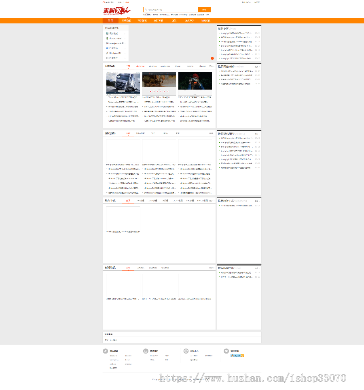Click the magnifier icon in search box
This screenshot has height=390, width=364.
146,10
